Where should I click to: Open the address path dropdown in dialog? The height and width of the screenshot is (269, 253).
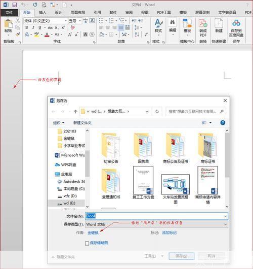coord(147,112)
